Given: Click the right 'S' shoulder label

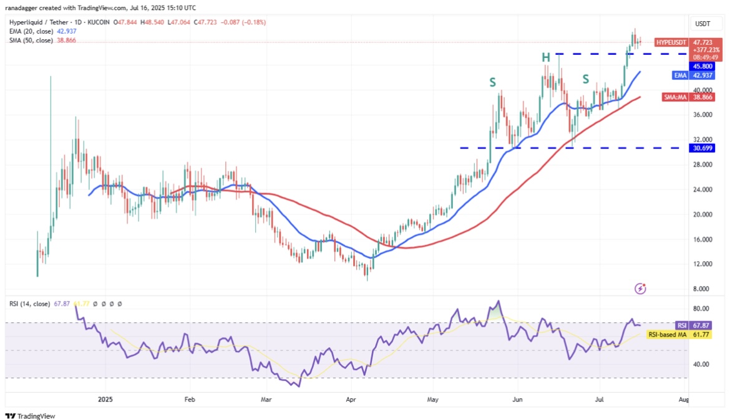Looking at the screenshot, I should (586, 79).
